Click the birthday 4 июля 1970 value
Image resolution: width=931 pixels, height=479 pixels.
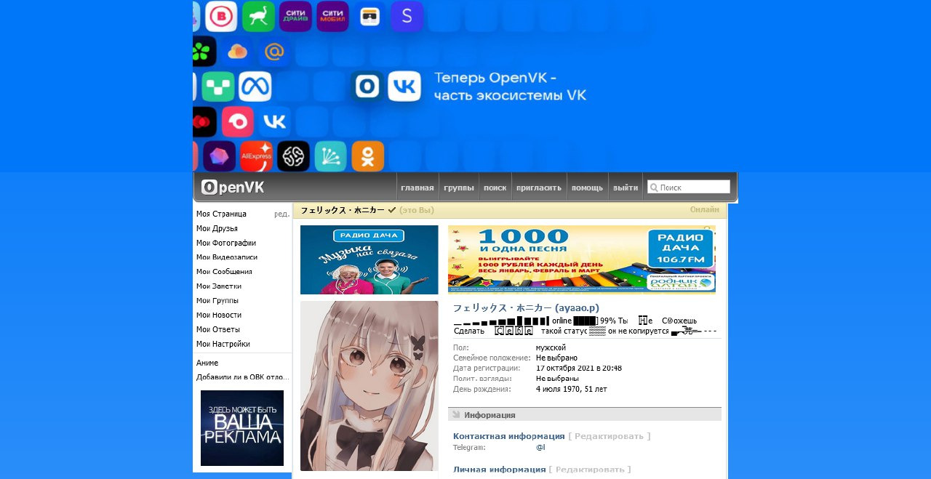pyautogui.click(x=572, y=389)
